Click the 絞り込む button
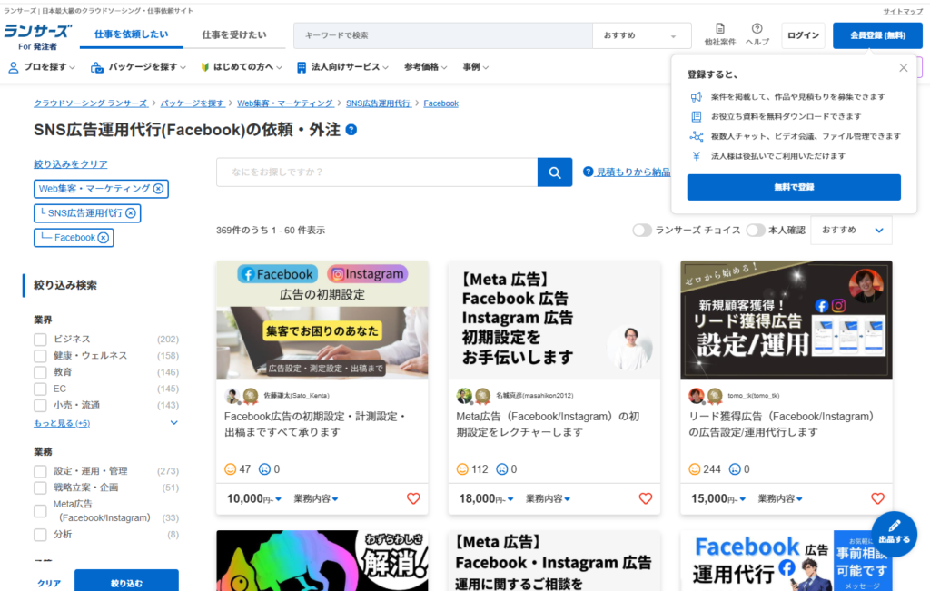This screenshot has height=591, width=930. coord(126,582)
